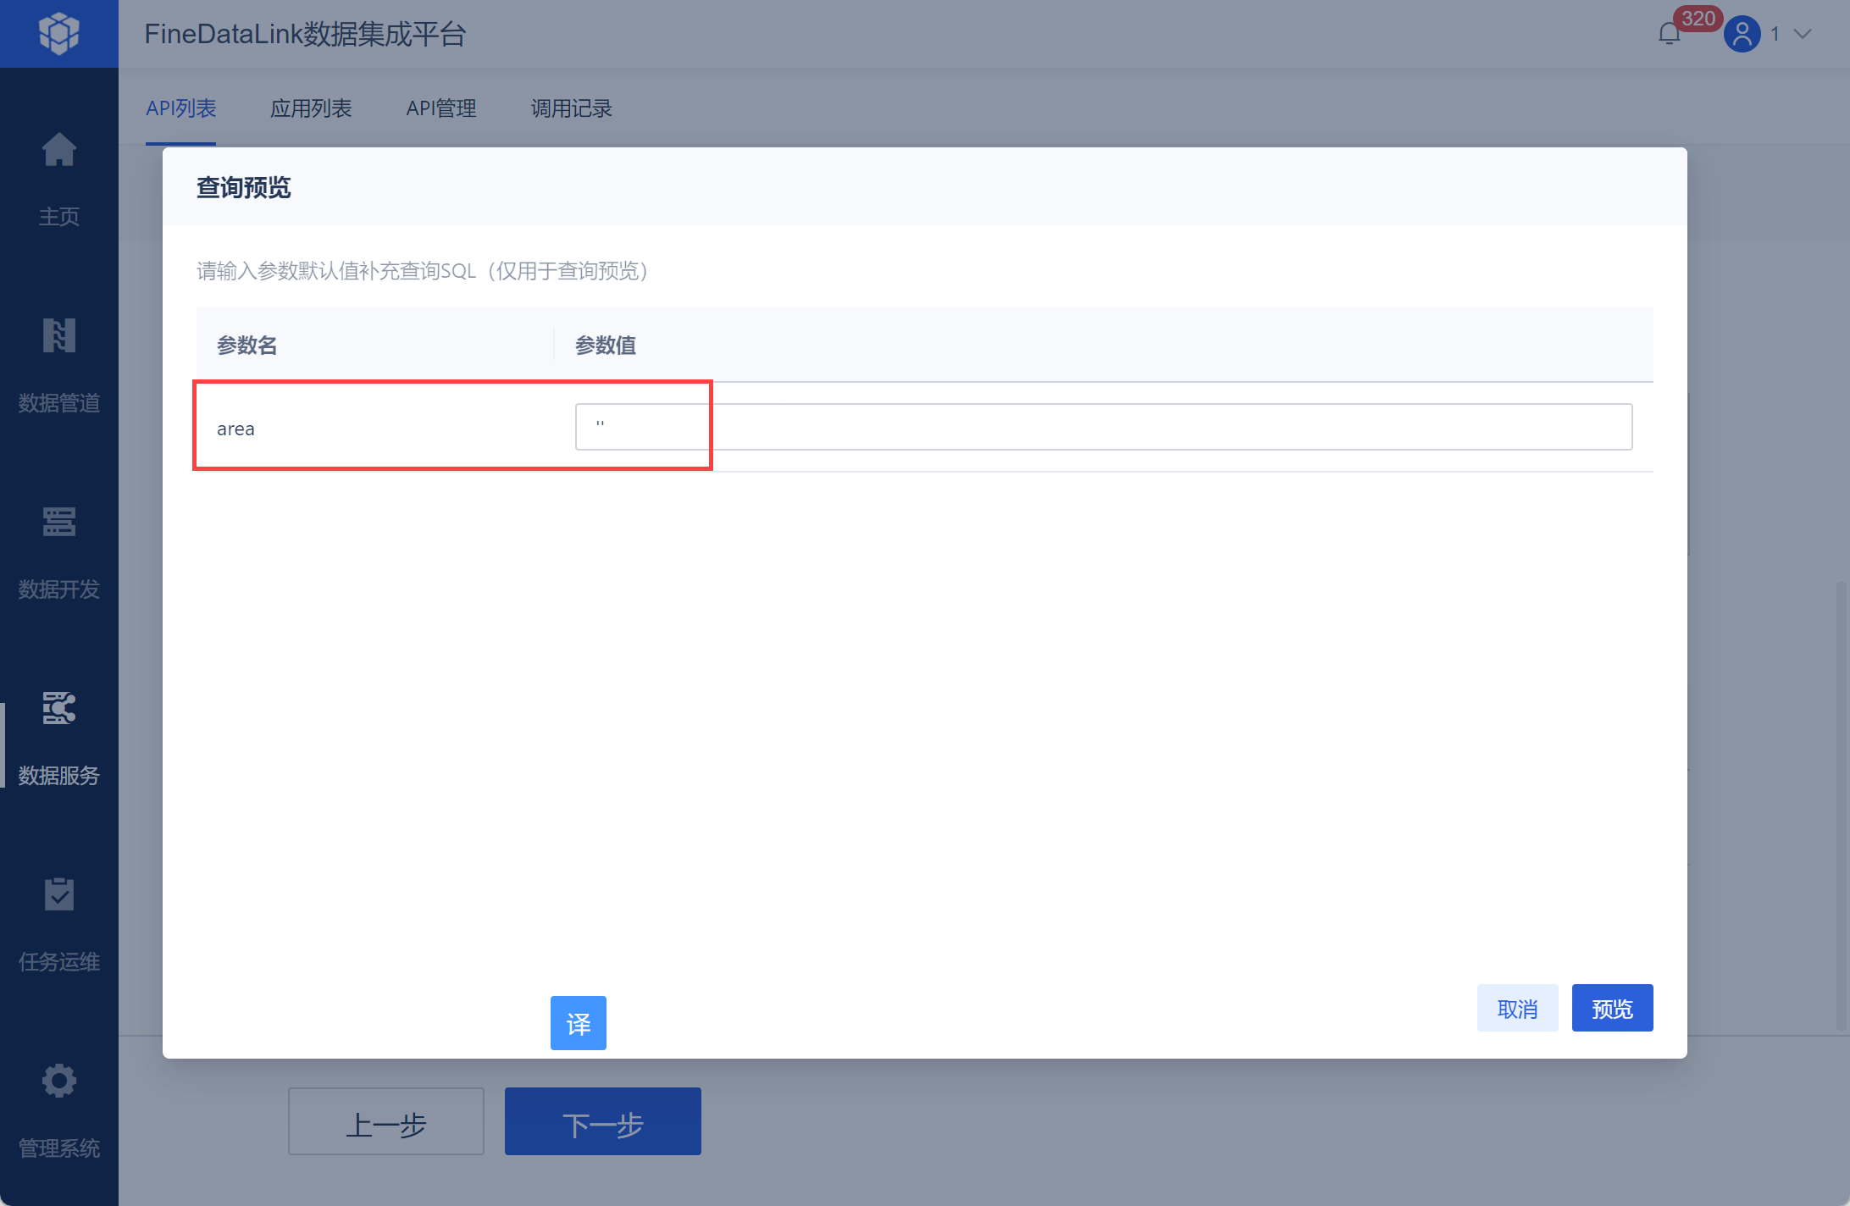Click the notification bell icon
This screenshot has height=1206, width=1850.
(x=1669, y=34)
